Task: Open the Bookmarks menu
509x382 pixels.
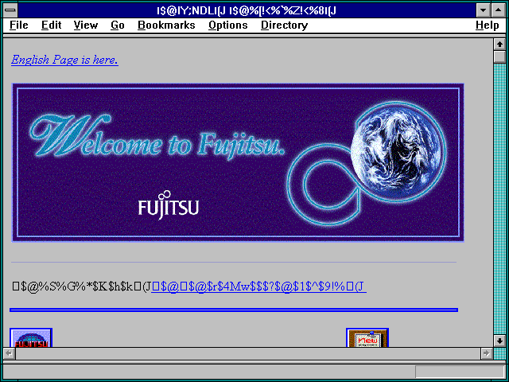Action: click(166, 25)
